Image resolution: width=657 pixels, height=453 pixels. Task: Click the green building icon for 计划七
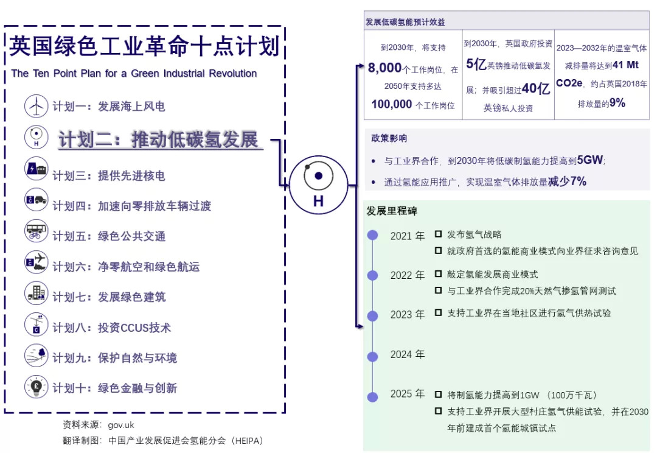tap(36, 293)
